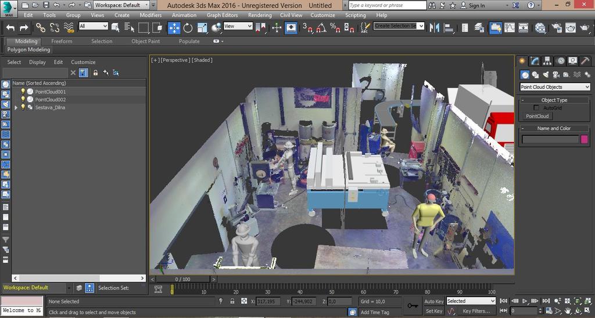
Task: Click Add Time Tag
Action: click(375, 312)
